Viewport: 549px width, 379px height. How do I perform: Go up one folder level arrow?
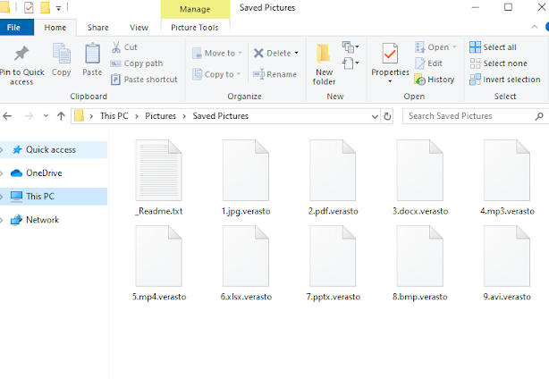point(61,116)
